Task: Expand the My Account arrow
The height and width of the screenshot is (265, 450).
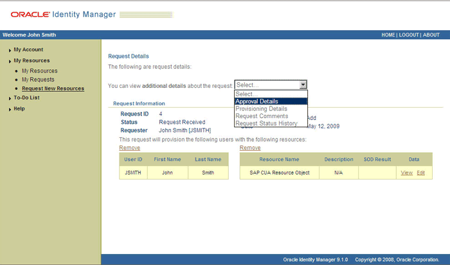Action: click(10, 51)
